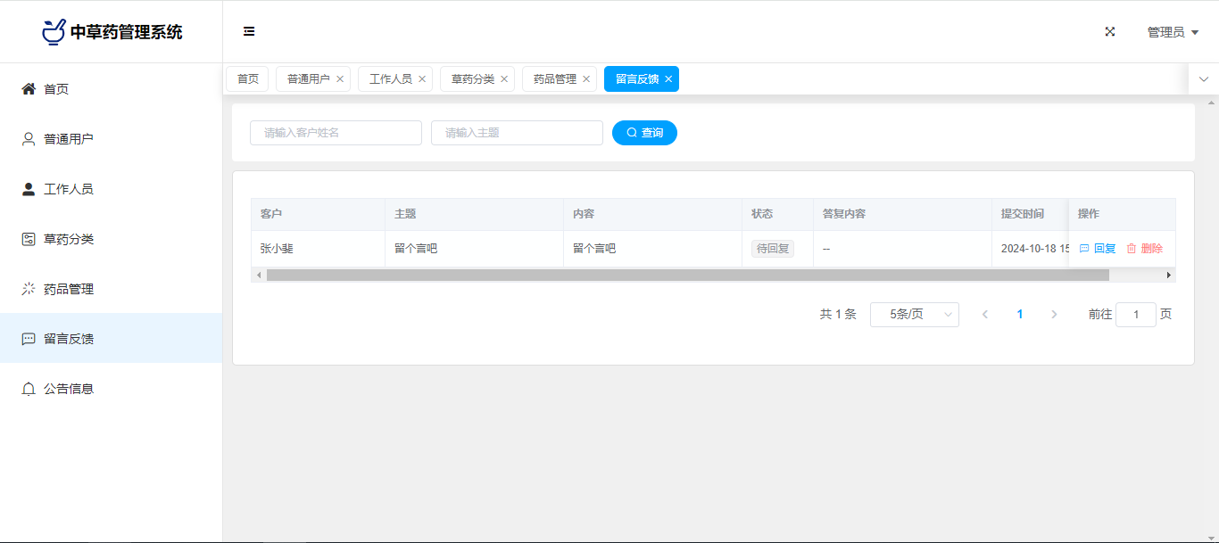The image size is (1219, 543).
Task: Click the 查询 search button
Action: click(644, 133)
